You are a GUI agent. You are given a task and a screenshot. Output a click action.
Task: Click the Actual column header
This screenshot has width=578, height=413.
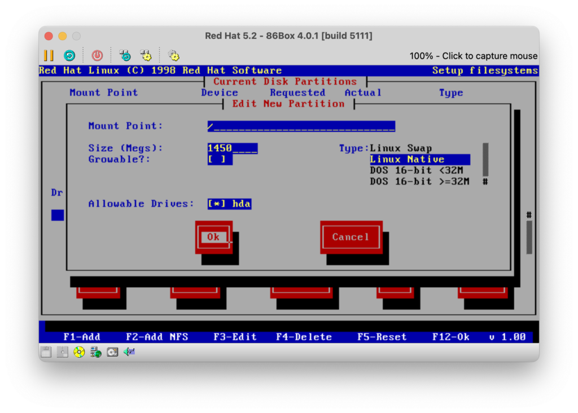click(363, 93)
